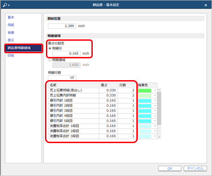Open the 印刷 settings page
This screenshot has width=212, height=176.
coord(11,56)
